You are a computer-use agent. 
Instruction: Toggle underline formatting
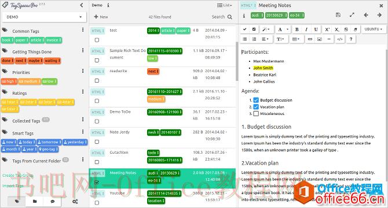(x=316, y=29)
